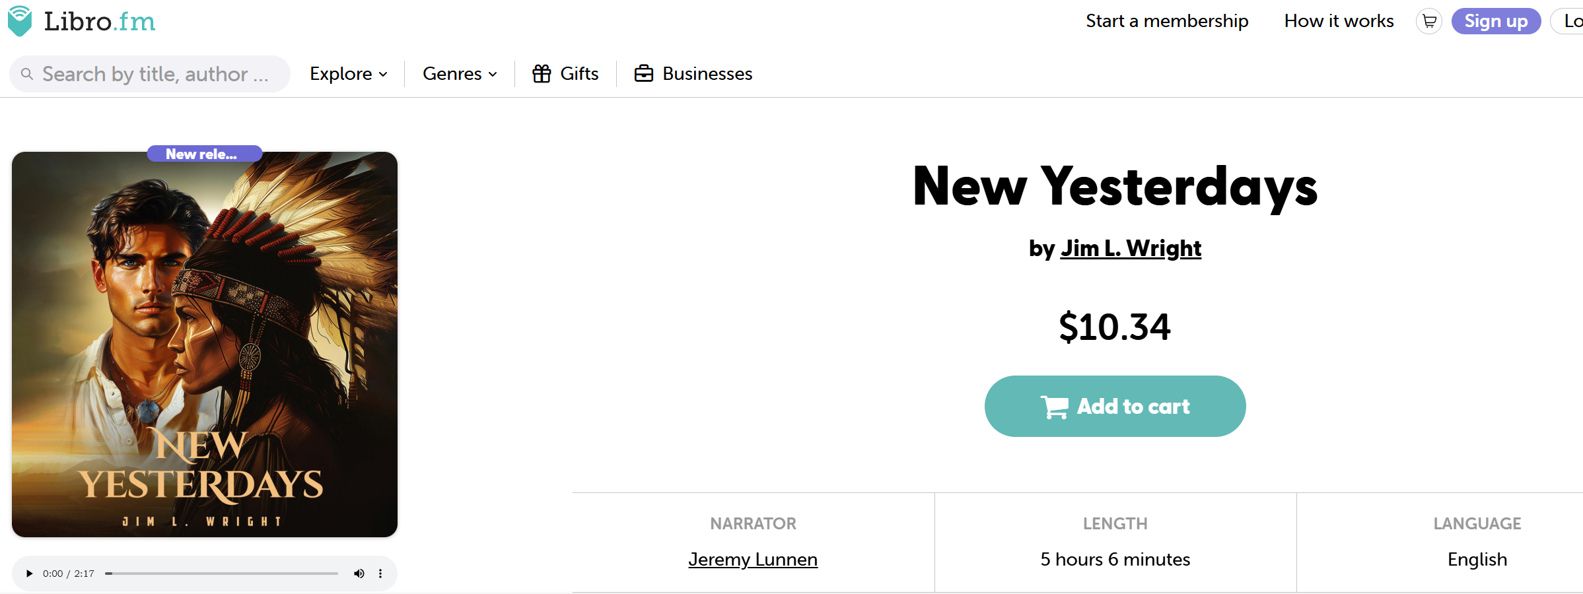Mute the audio sample volume

coord(359,574)
